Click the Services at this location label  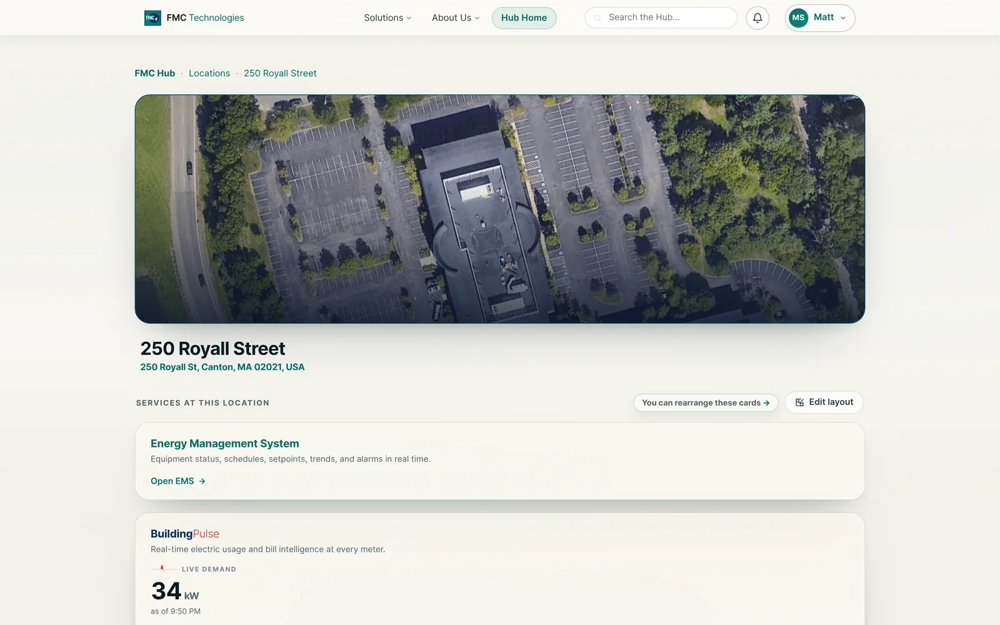pyautogui.click(x=202, y=403)
